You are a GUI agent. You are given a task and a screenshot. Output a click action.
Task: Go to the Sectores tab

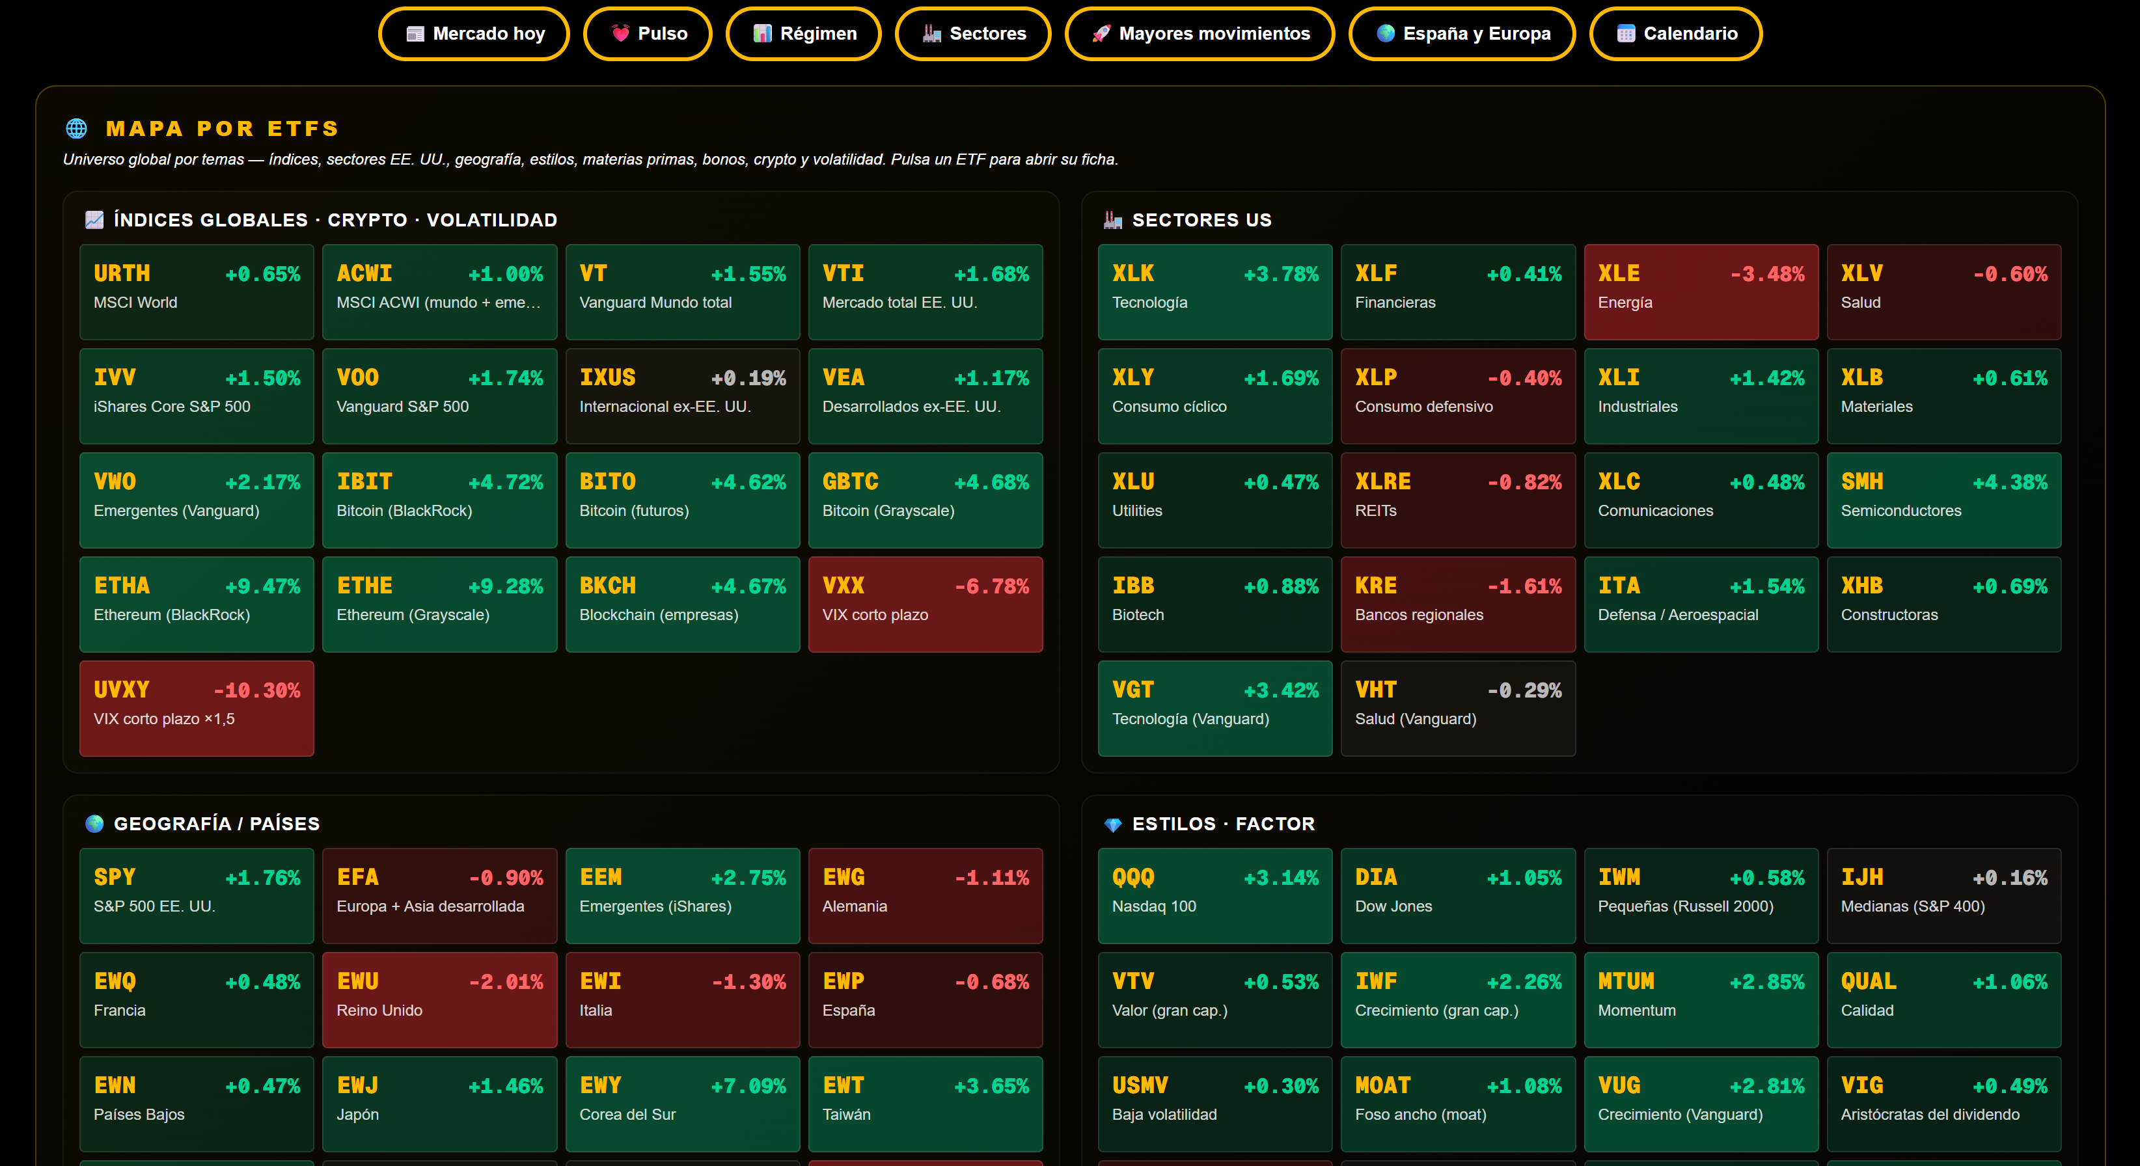[x=973, y=34]
